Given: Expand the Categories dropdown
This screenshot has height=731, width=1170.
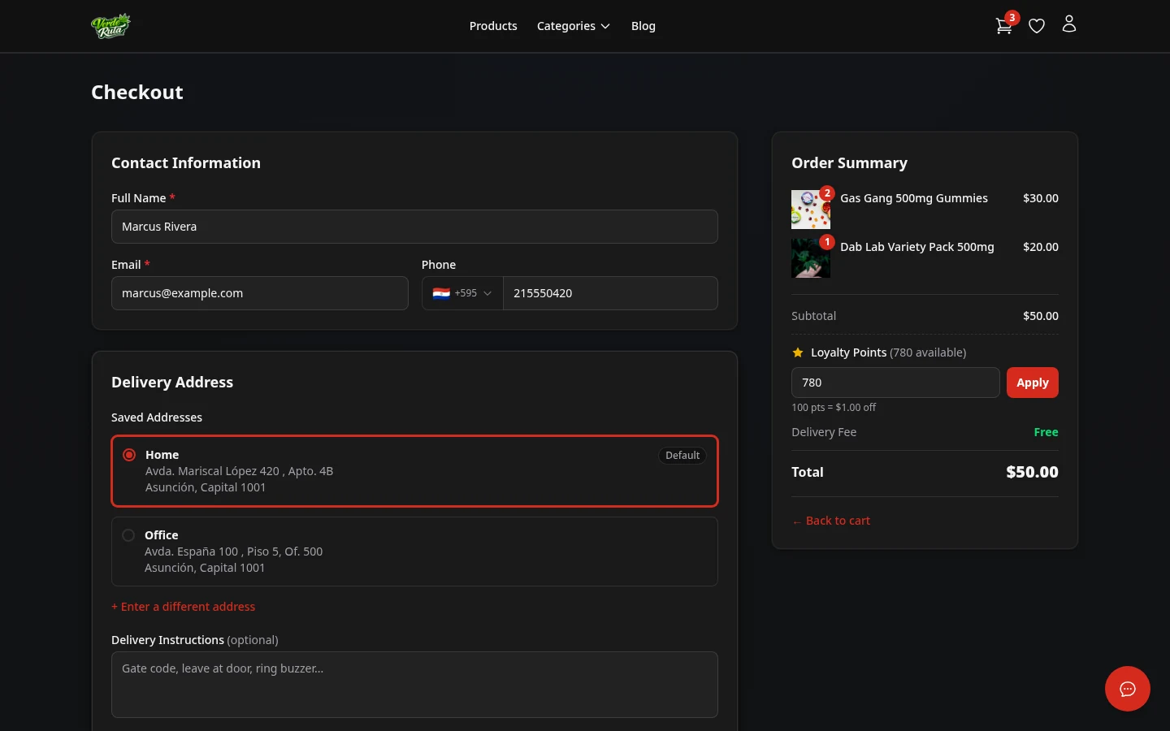Looking at the screenshot, I should pos(573,25).
